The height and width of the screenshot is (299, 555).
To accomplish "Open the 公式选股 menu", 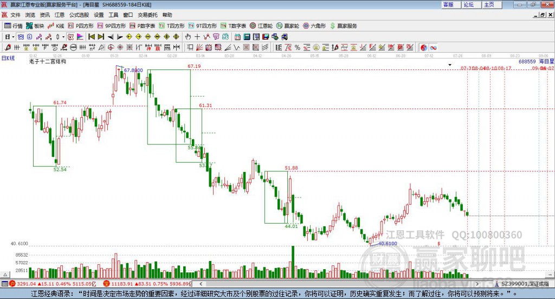I will 79,15.
